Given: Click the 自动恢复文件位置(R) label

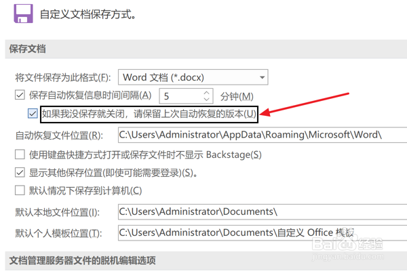Looking at the screenshot, I should pos(59,135).
